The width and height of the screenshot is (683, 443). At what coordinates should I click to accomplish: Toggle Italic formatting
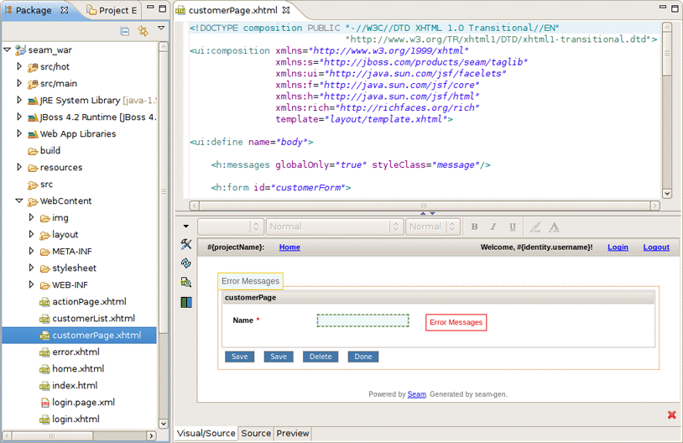[x=493, y=227]
